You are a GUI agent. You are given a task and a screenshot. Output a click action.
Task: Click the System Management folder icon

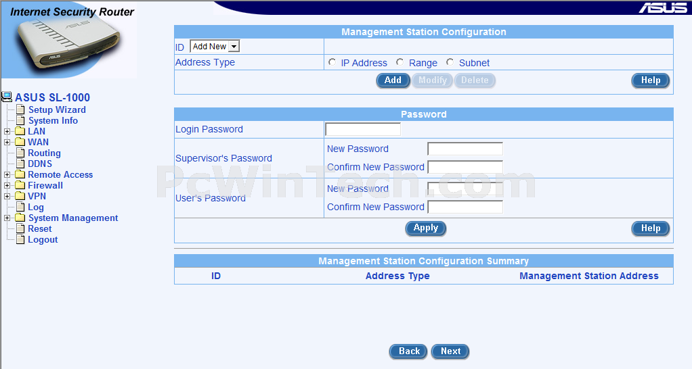(x=20, y=218)
